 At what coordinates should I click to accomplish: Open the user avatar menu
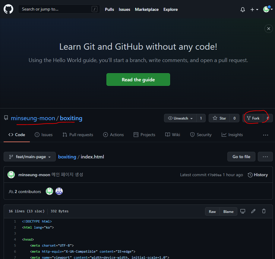point(268,9)
